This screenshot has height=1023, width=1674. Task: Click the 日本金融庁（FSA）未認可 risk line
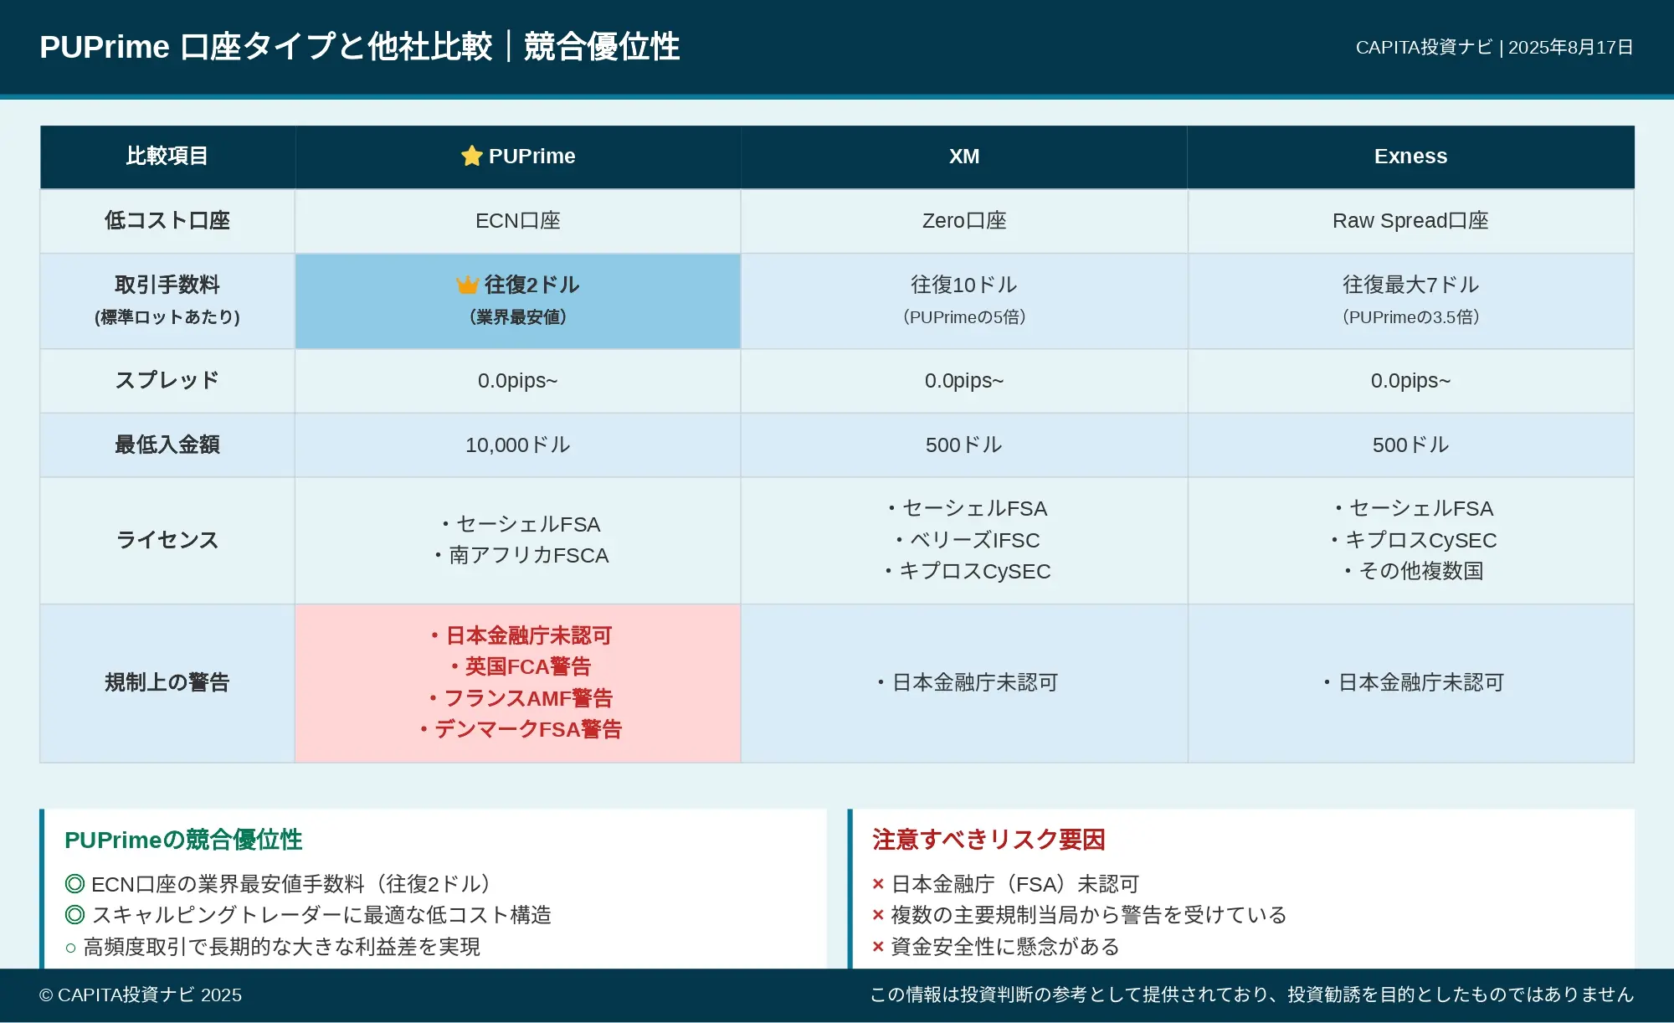coord(1005,885)
